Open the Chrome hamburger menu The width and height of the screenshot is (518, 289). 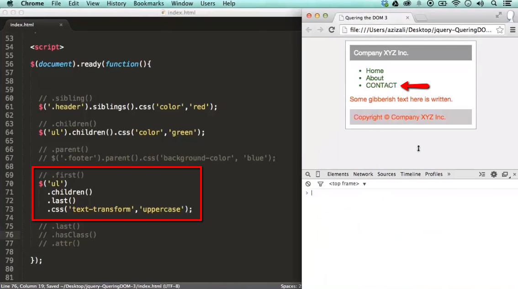(513, 30)
